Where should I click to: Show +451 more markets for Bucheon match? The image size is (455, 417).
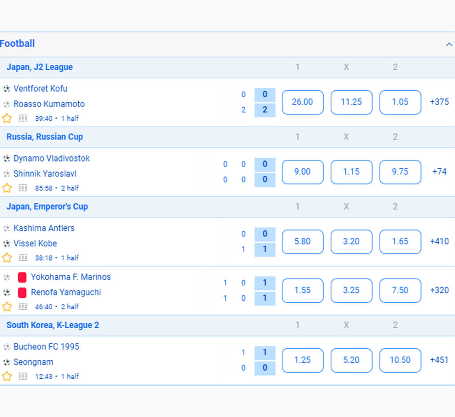tap(439, 360)
